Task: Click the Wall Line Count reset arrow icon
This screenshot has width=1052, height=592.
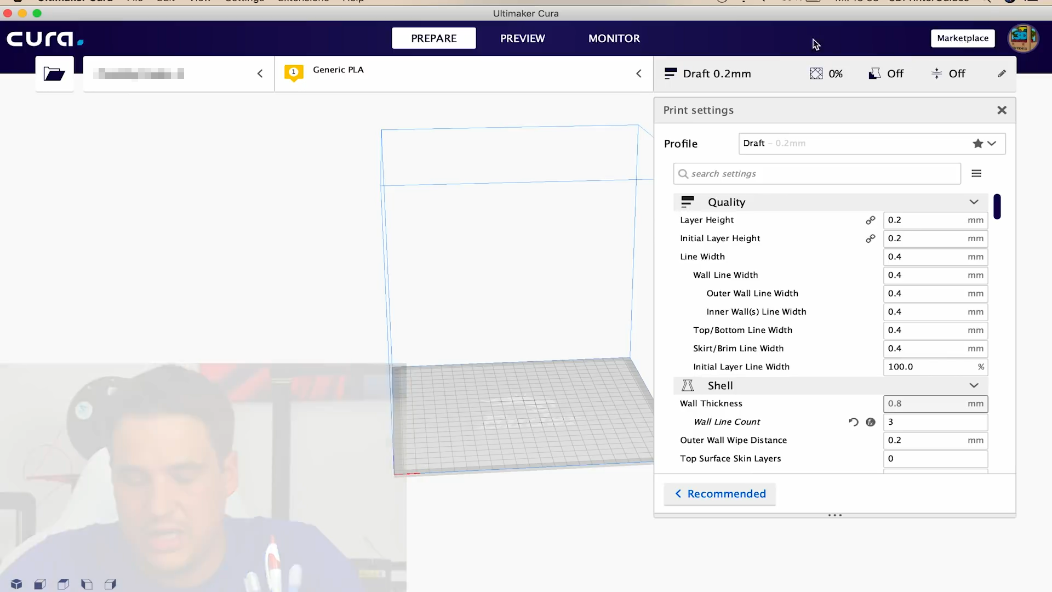Action: (853, 422)
